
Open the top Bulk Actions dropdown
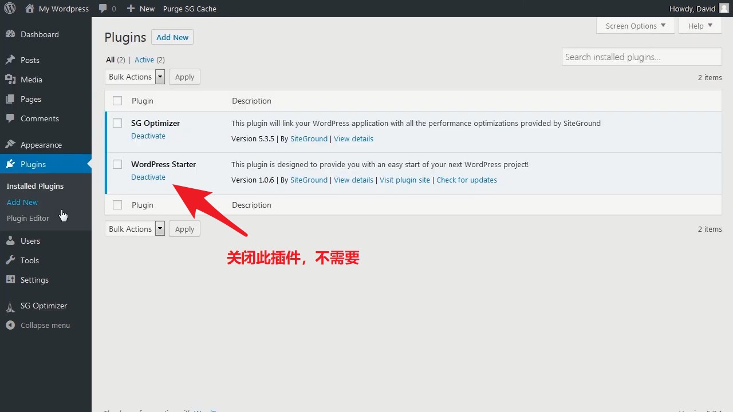coord(135,77)
